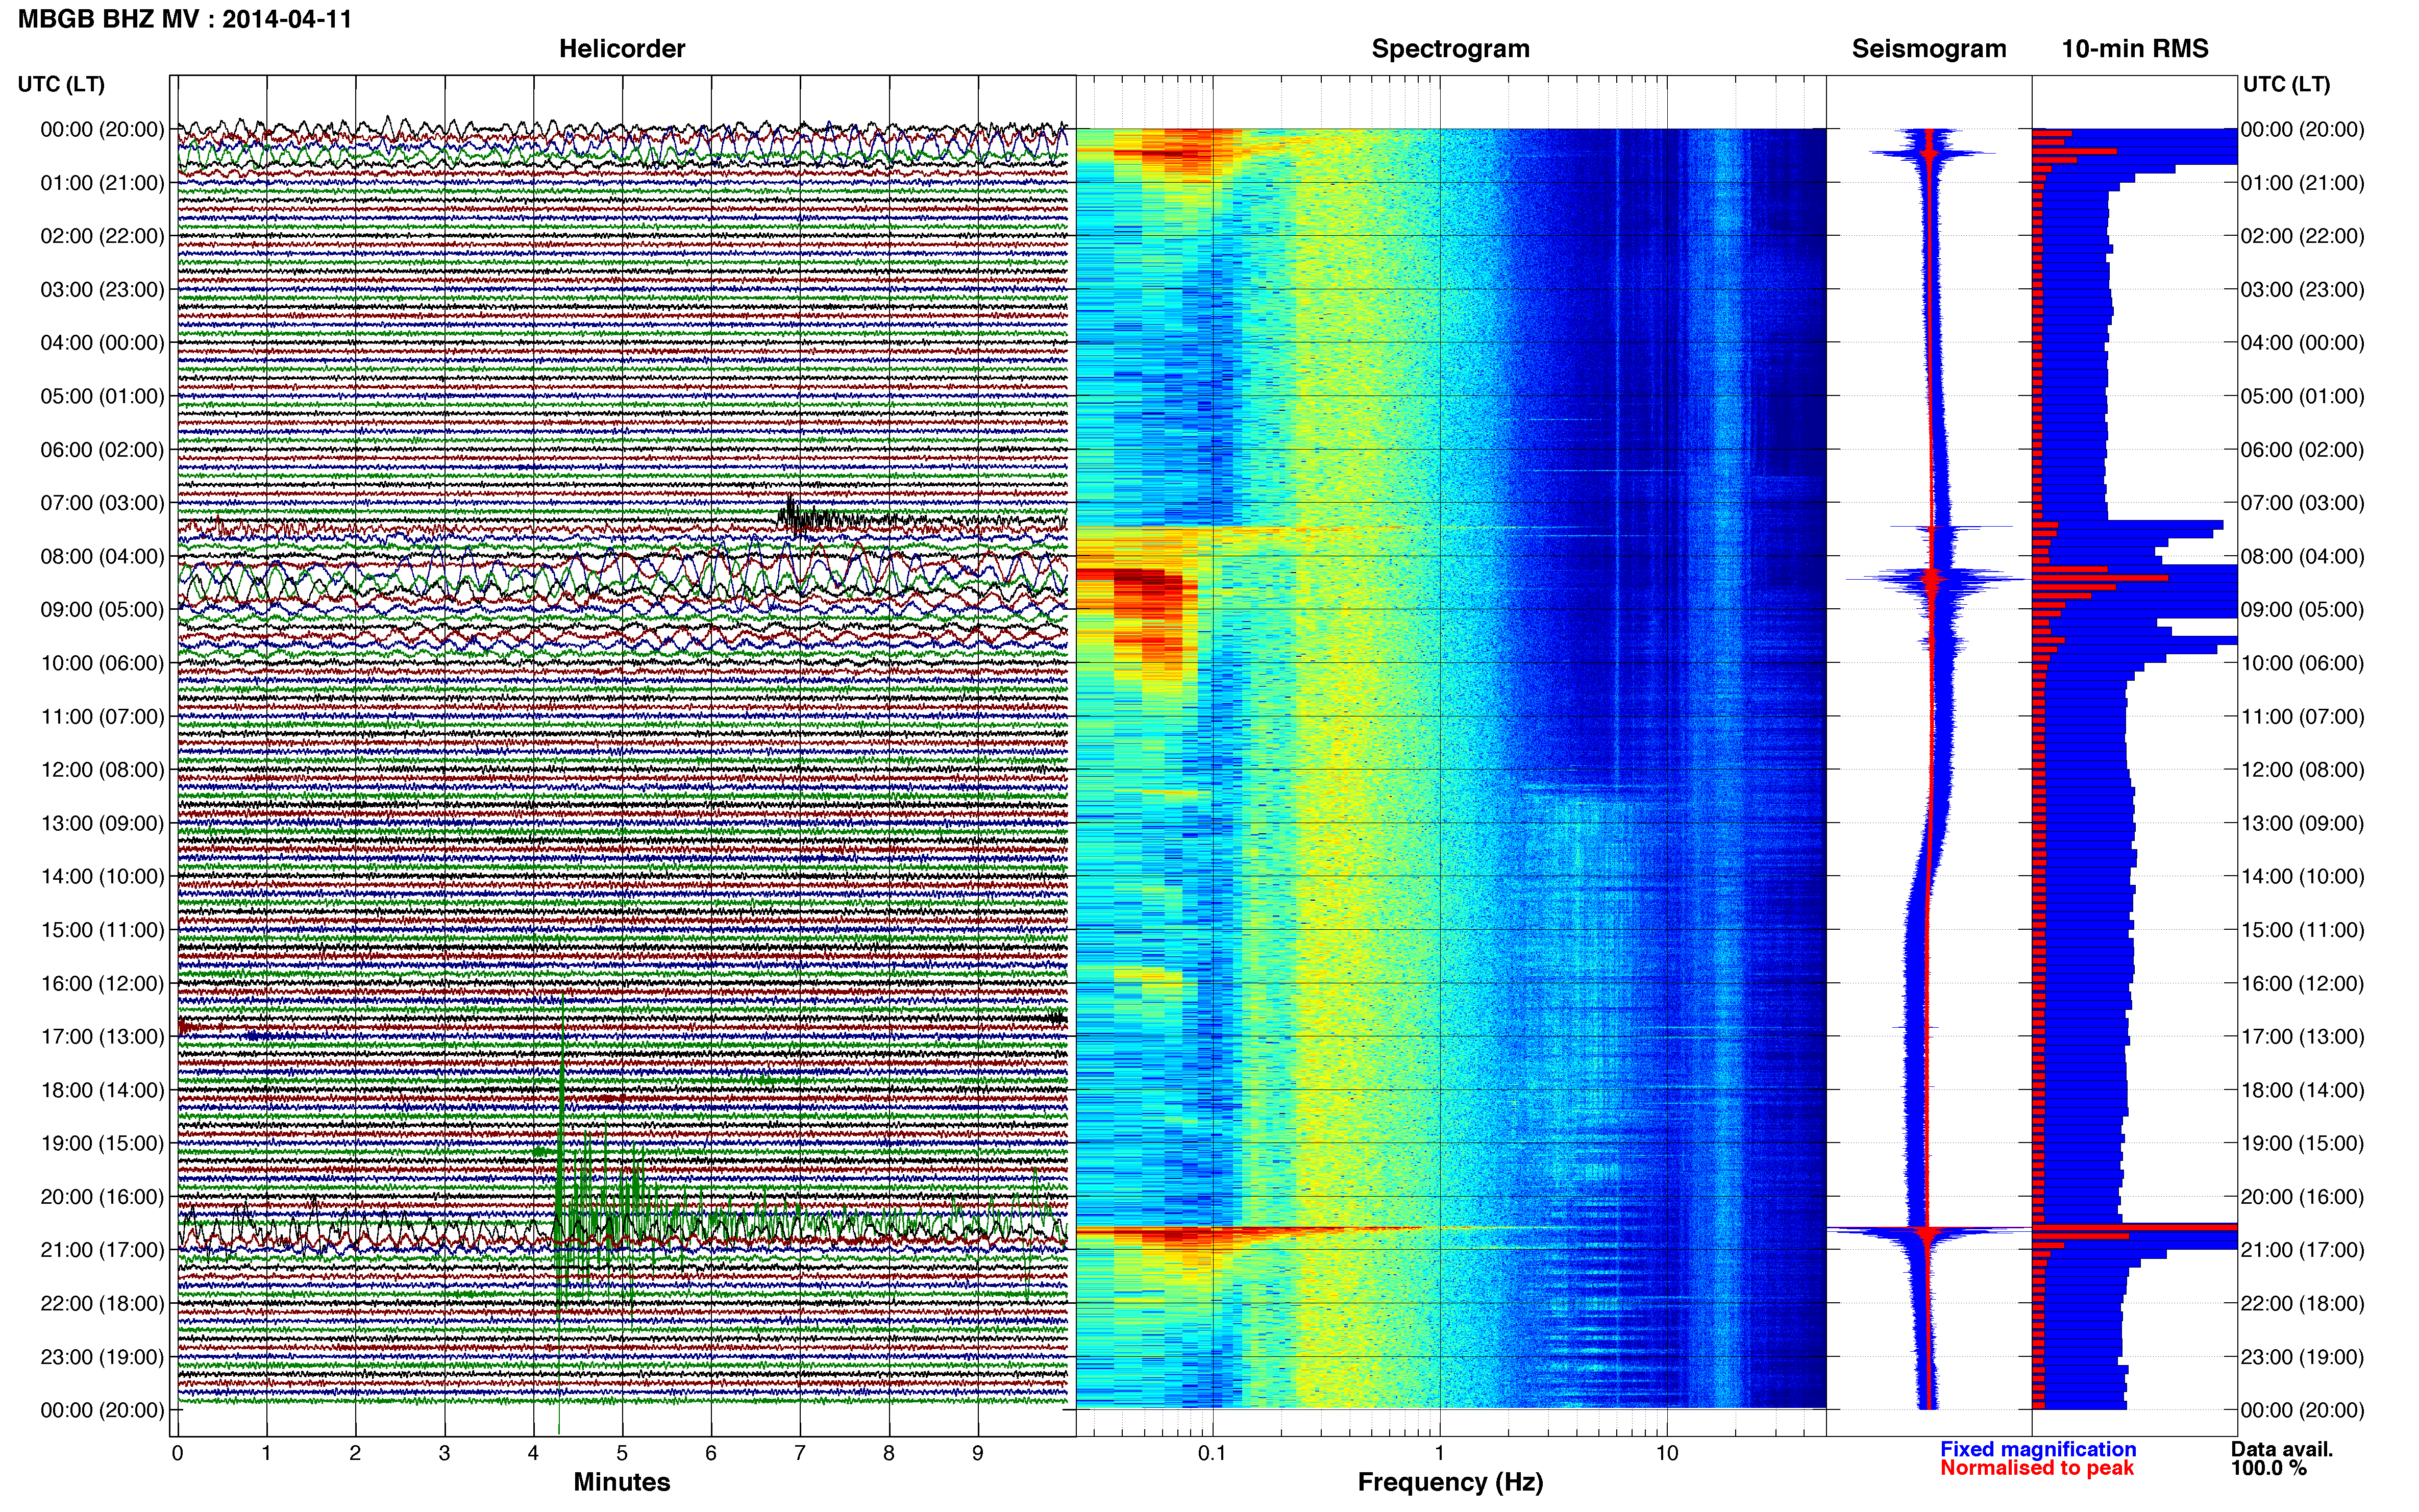This screenshot has width=2419, height=1512.
Task: Click the right 09:00 (05:00) time label
Action: (2302, 609)
